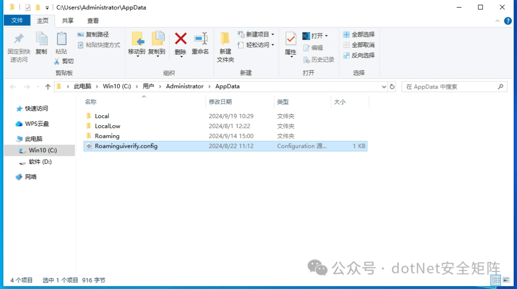Switch to the View (查看) tab
Viewport: 517px width, 289px height.
[93, 21]
